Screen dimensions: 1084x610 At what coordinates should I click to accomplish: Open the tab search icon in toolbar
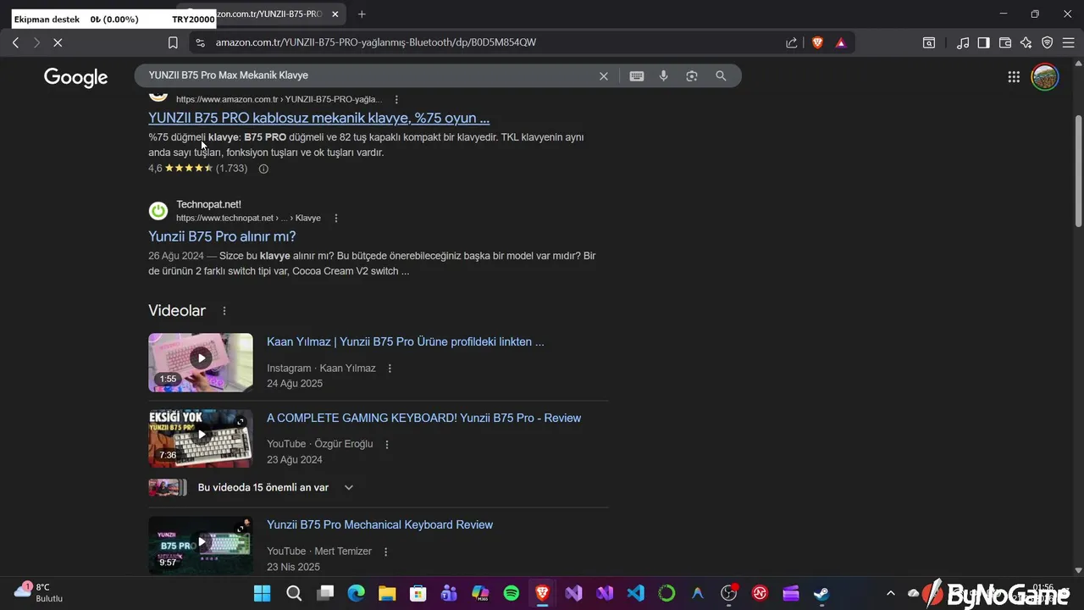click(x=929, y=42)
